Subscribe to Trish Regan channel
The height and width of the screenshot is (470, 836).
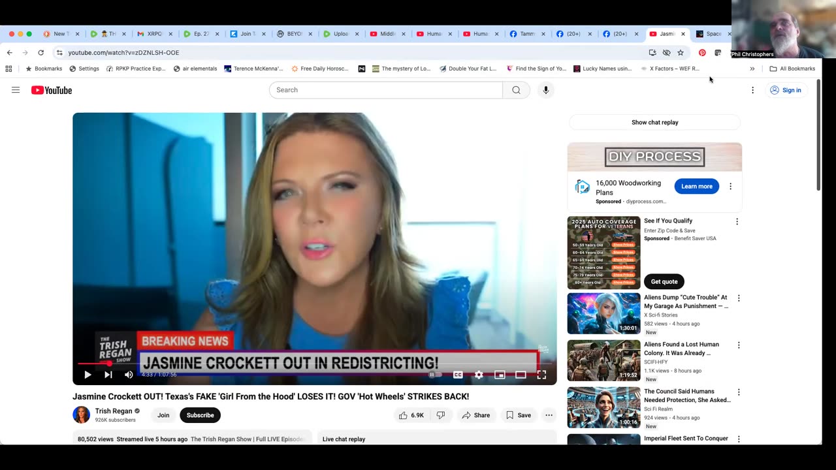pos(200,415)
